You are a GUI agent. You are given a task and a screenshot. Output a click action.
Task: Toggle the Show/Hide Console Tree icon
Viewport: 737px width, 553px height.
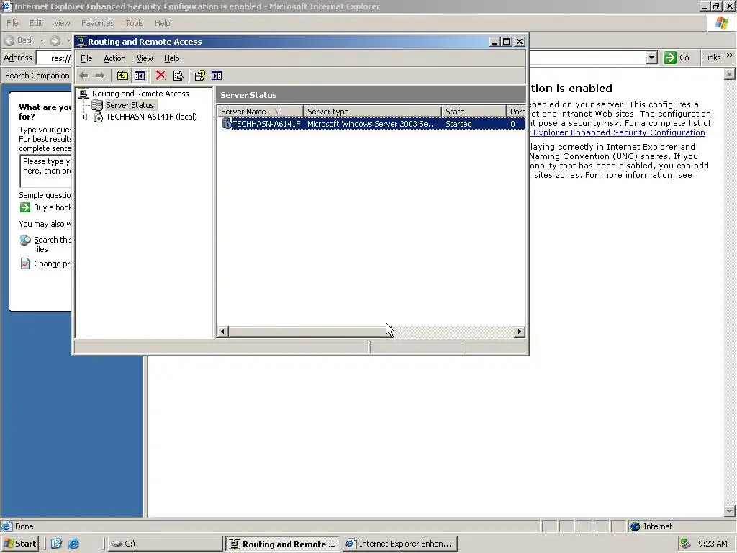point(140,76)
